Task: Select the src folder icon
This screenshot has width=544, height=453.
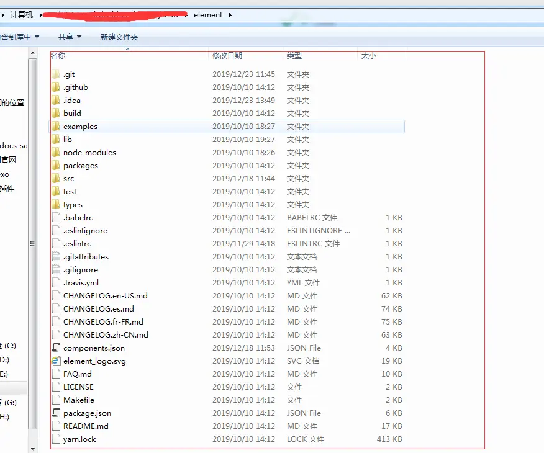Action: [x=55, y=179]
